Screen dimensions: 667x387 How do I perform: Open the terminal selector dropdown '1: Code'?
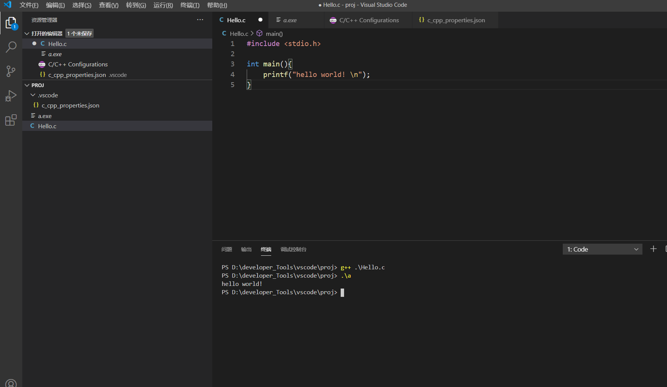tap(602, 249)
